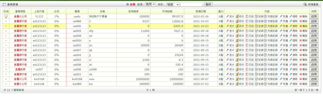Click the 提取 withdraw icon for kw9168
Image resolution: width=323 pixels, height=104 pixels.
(x=291, y=79)
